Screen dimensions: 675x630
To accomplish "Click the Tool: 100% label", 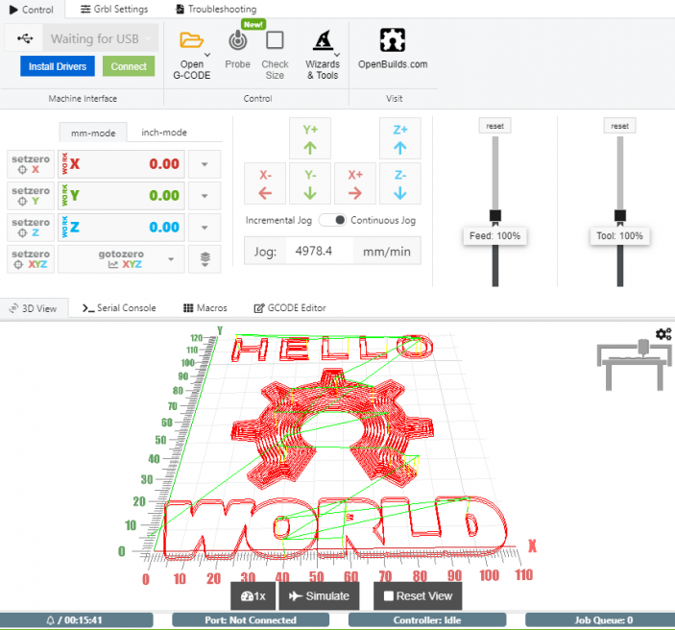I will click(x=619, y=236).
